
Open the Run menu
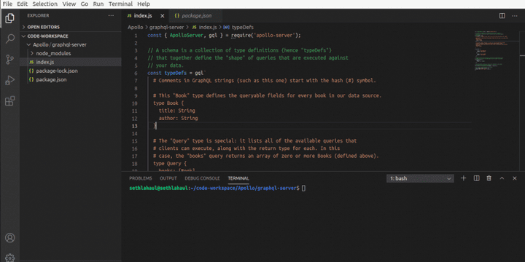pos(98,4)
